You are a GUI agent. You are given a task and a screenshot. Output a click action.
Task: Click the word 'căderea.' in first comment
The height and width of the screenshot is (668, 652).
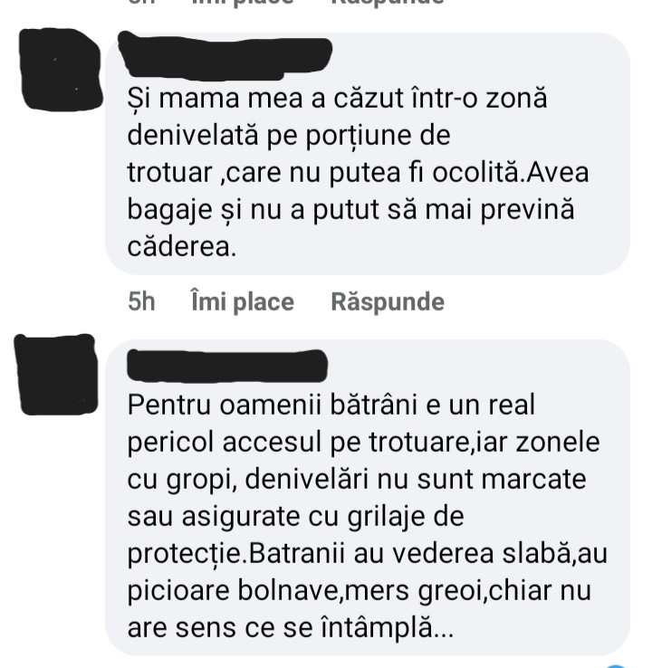tap(182, 247)
